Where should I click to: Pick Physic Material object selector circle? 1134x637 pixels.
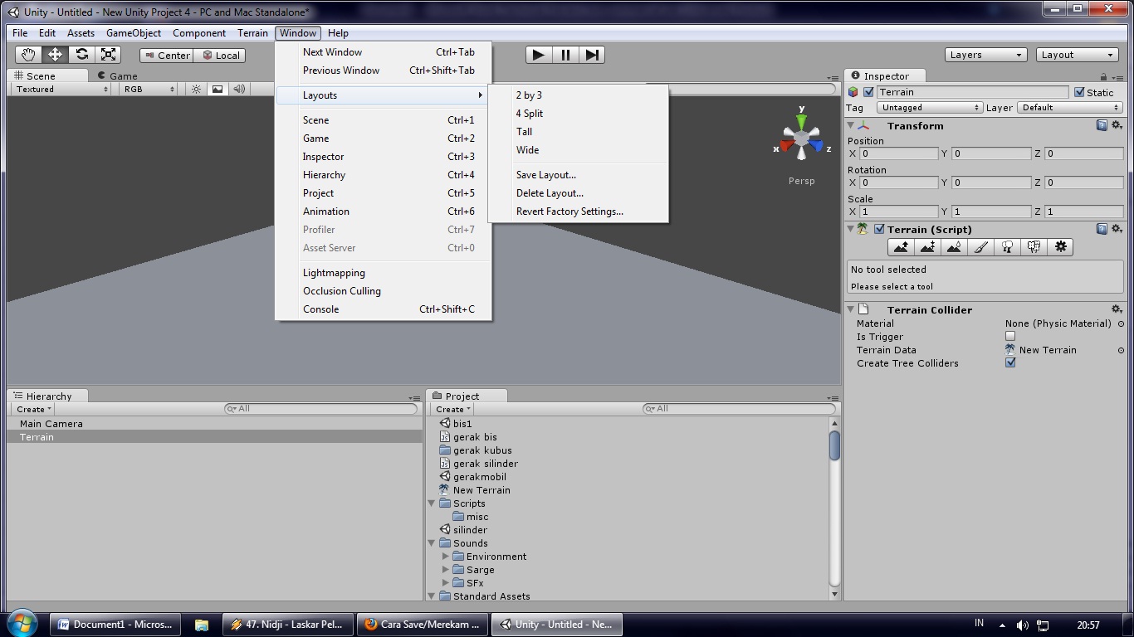[1121, 323]
